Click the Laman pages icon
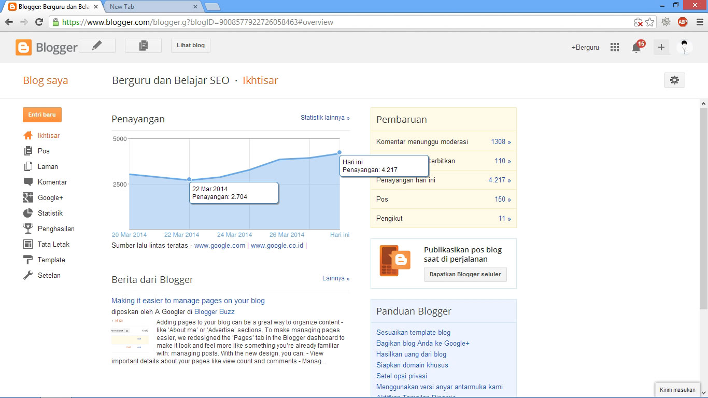The width and height of the screenshot is (708, 398). click(x=28, y=166)
